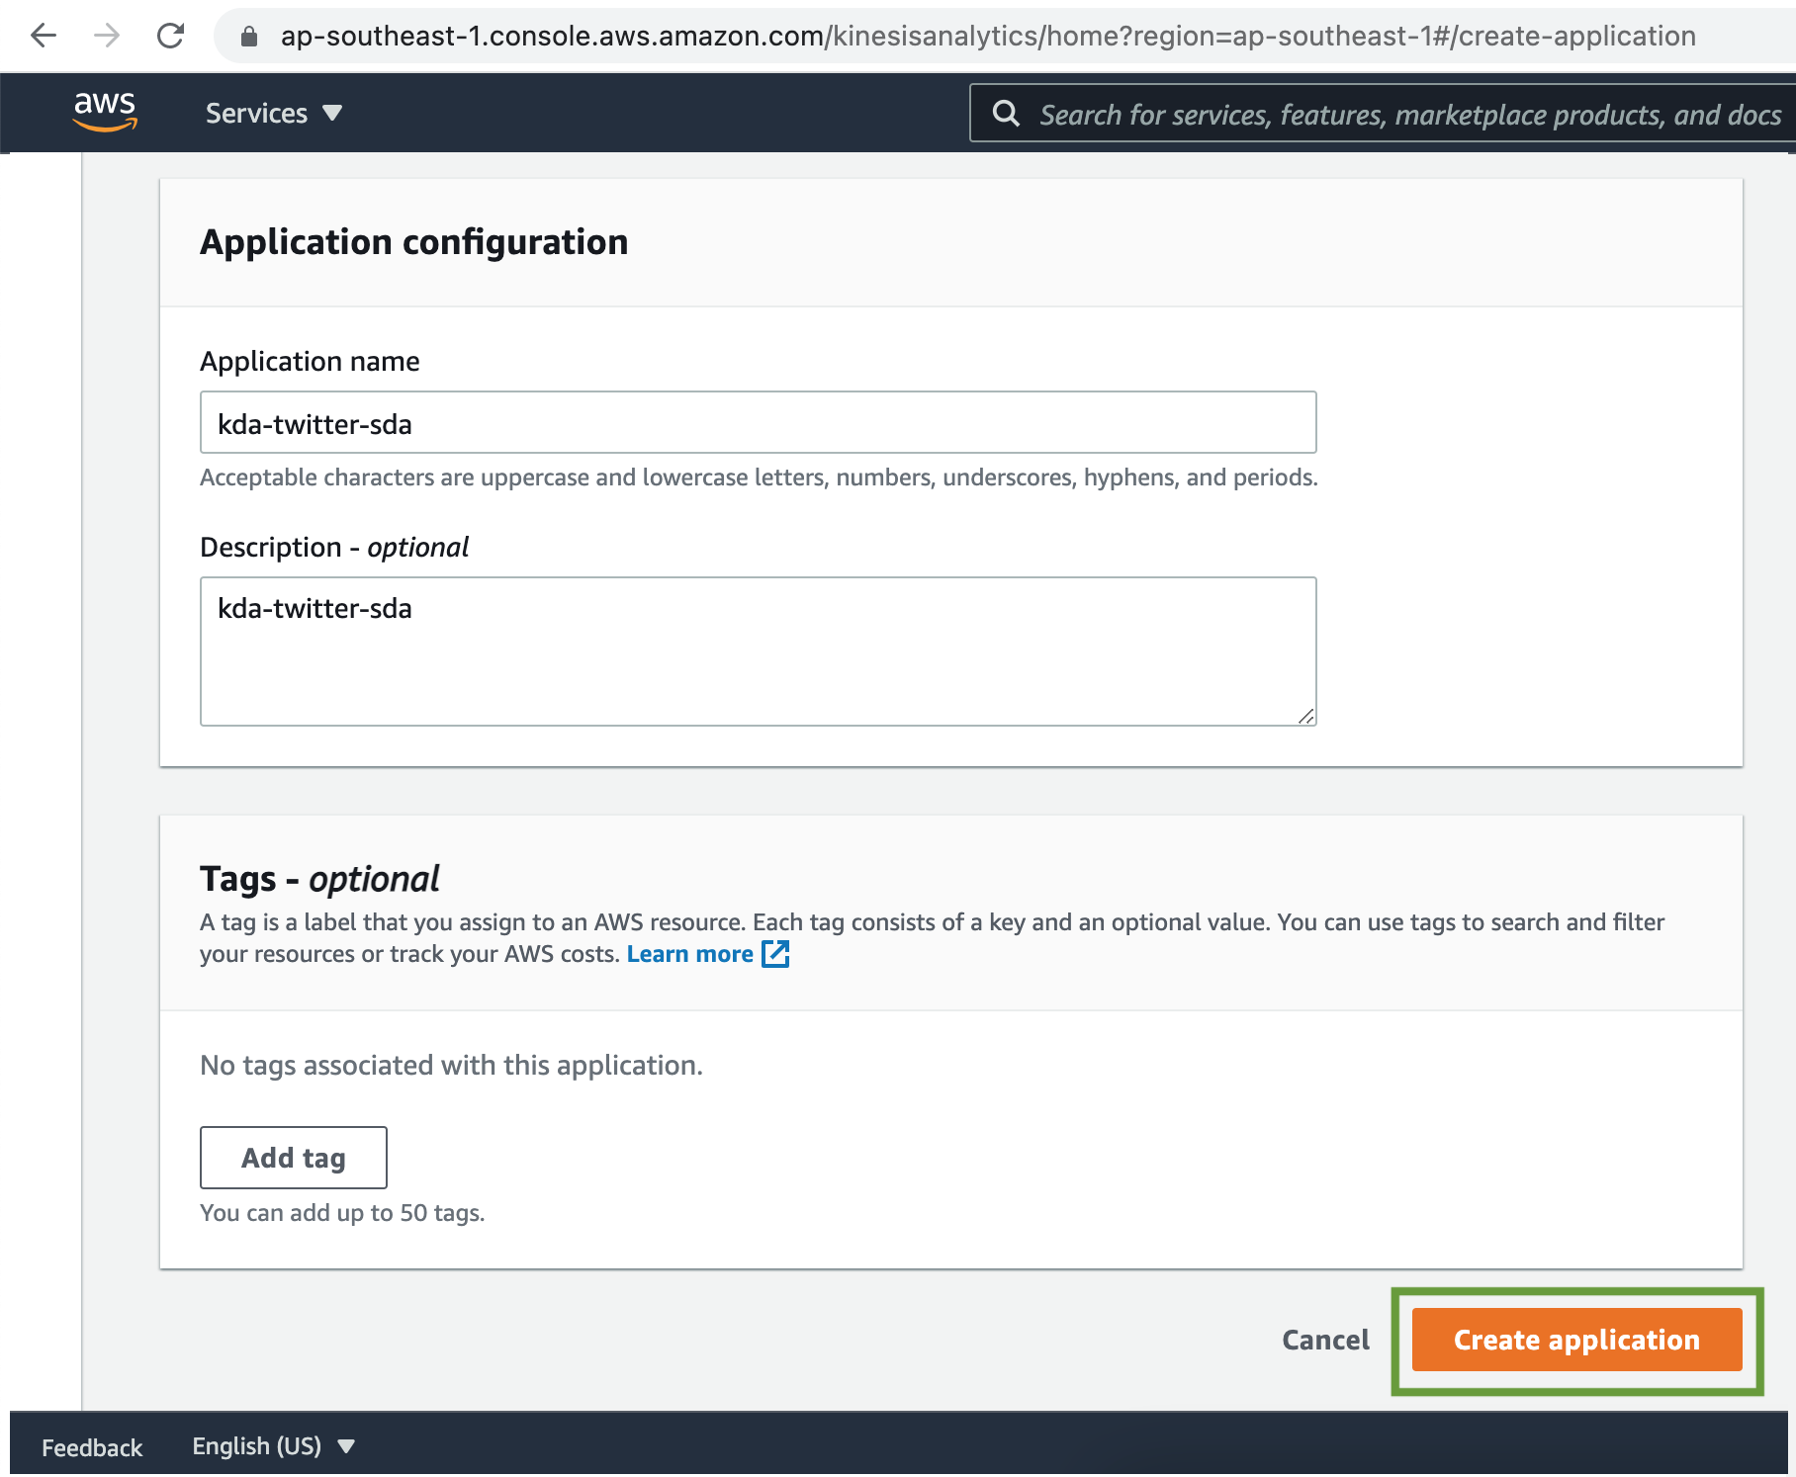Open the AWS logo home link
The image size is (1796, 1477).
tap(105, 112)
